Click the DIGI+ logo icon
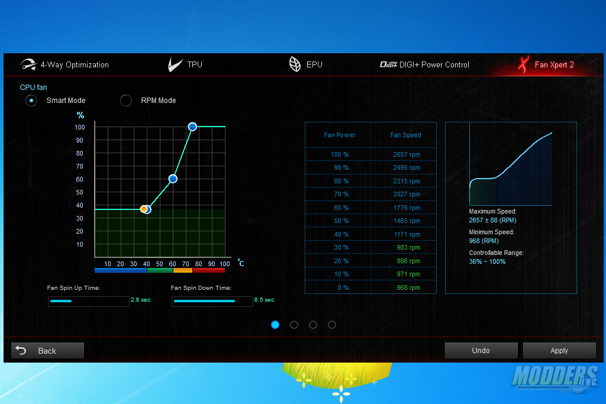 (x=388, y=64)
